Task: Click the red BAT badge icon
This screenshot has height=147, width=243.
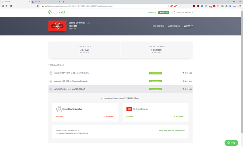Action: tap(129, 109)
